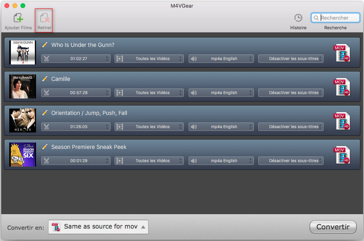364x241 pixels.
Task: Open Désactiver les sous-titres dropdown for Orientation
Action: pyautogui.click(x=291, y=127)
